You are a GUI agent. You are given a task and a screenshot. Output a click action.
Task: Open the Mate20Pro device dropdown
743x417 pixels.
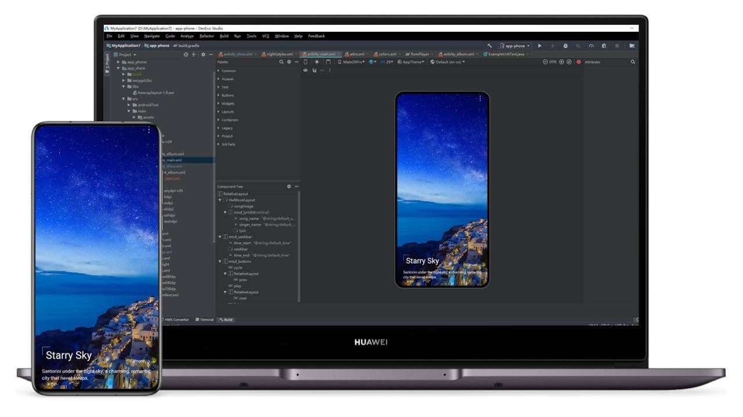pos(353,61)
